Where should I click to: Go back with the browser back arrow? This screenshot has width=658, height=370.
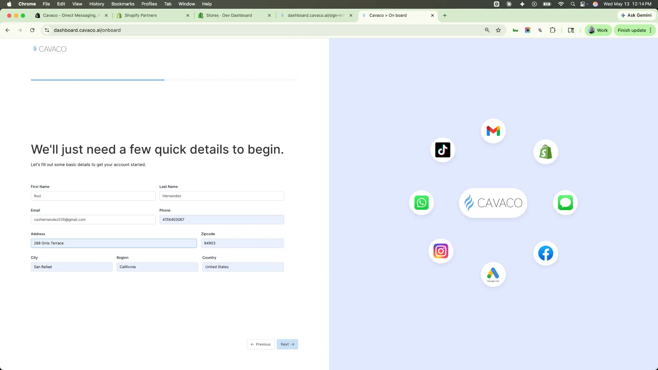pos(8,30)
